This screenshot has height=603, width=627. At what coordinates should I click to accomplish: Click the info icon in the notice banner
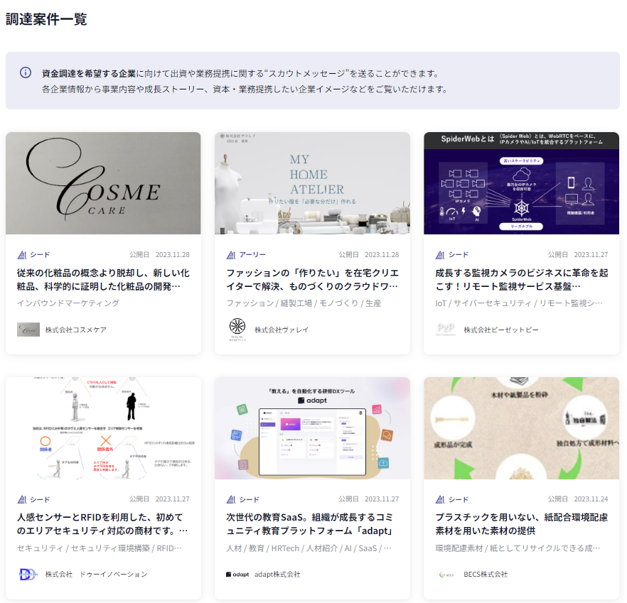(x=25, y=72)
